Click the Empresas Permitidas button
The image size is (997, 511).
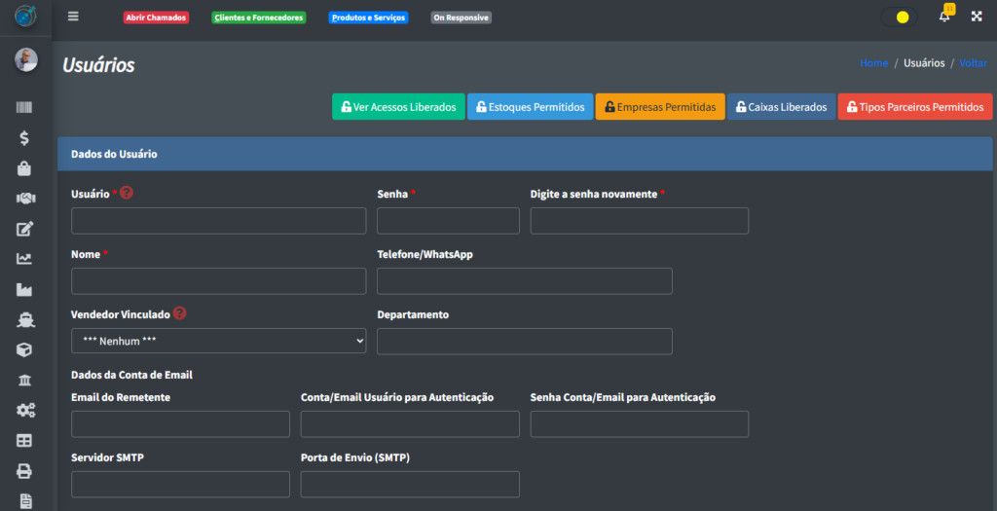(x=660, y=107)
